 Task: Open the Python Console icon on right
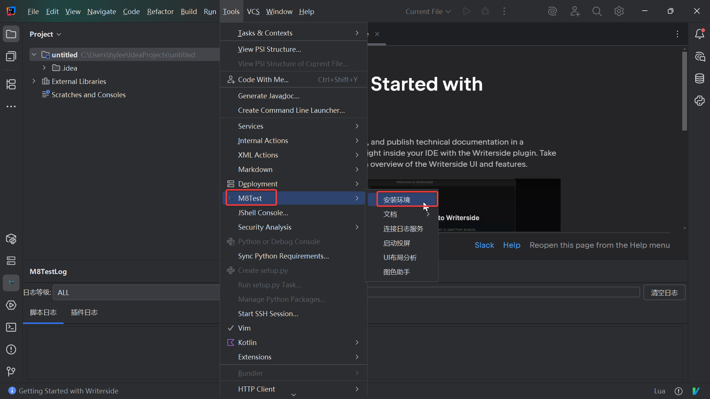coord(700,101)
